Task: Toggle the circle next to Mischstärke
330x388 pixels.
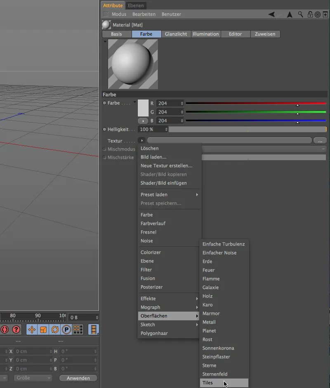Action: pyautogui.click(x=104, y=157)
